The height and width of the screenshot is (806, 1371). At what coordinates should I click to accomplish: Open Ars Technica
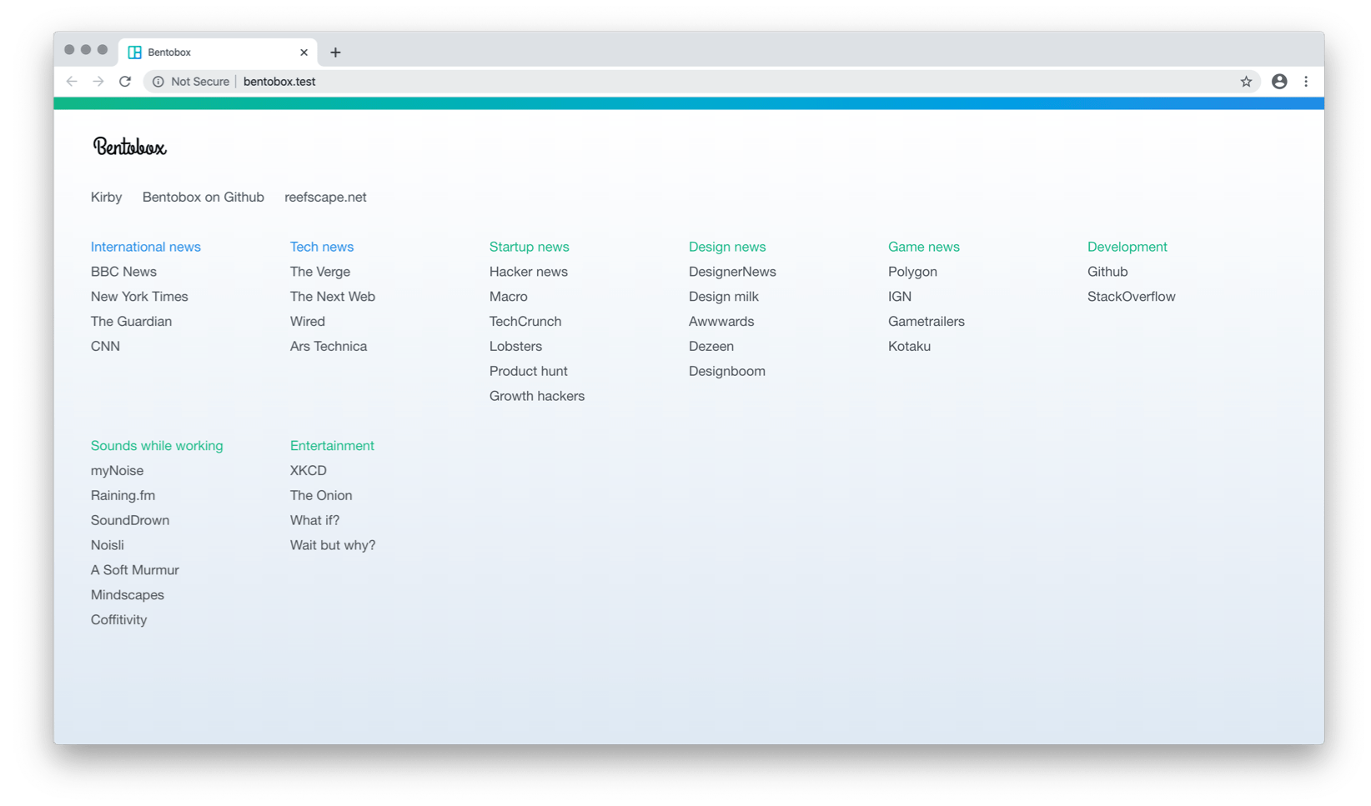point(329,347)
